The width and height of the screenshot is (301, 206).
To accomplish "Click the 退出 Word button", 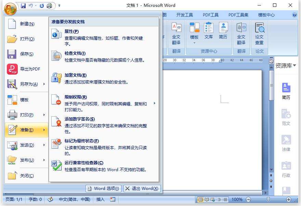I will click(x=142, y=189).
